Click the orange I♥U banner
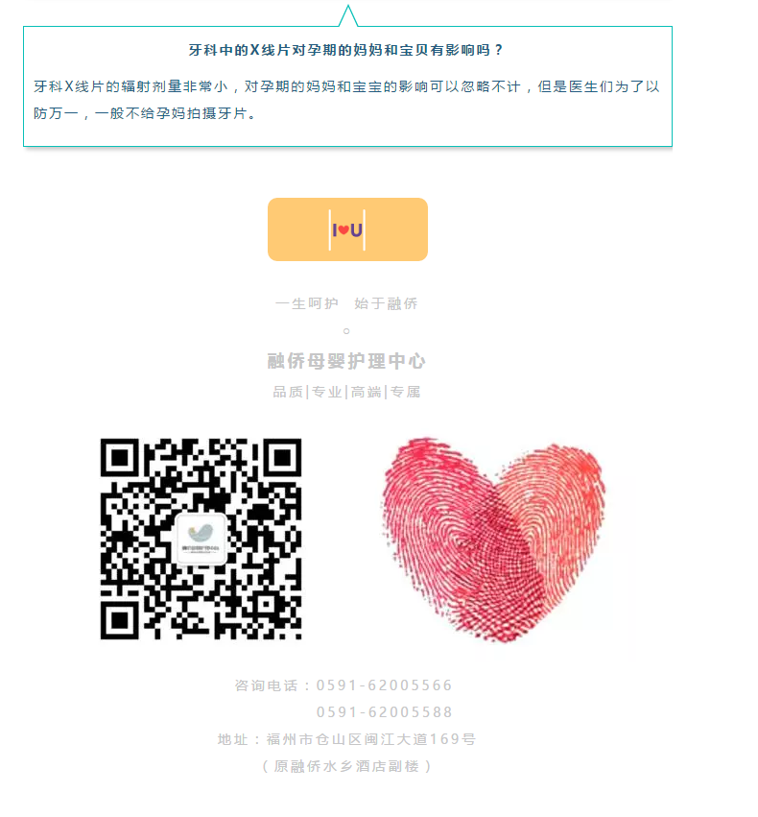Image resolution: width=758 pixels, height=817 pixels. [347, 229]
